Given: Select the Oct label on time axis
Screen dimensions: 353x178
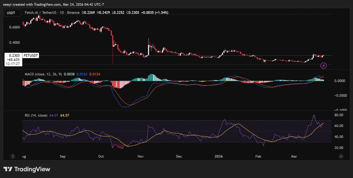Looking at the screenshot, I should (x=101, y=156).
